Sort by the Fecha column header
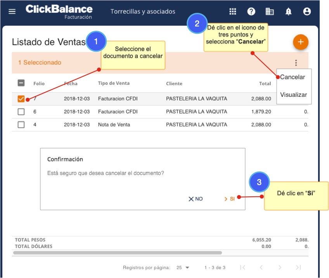 click(x=71, y=84)
